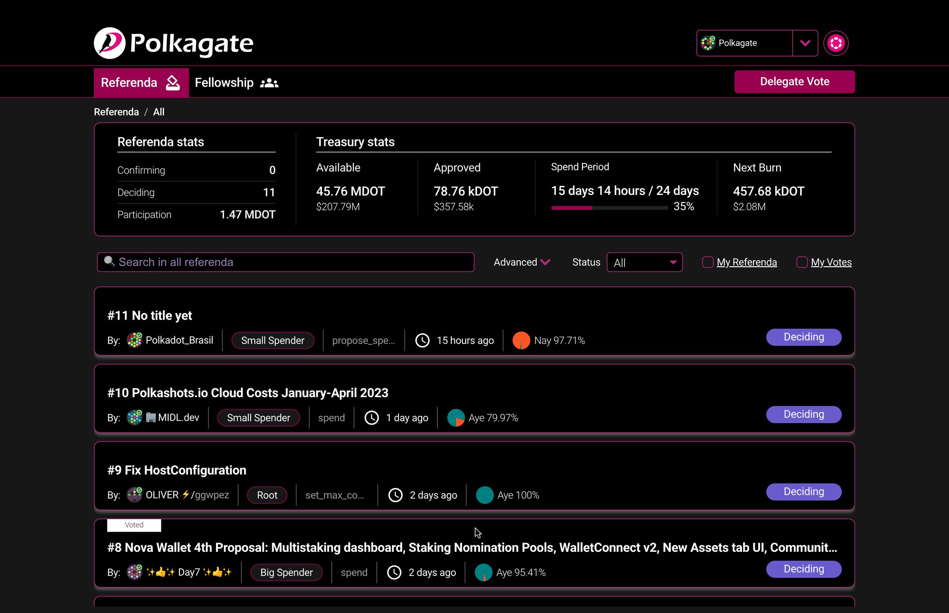
Task: Select the Referenda tab
Action: coord(129,82)
